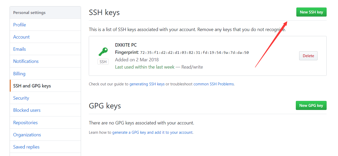Open Security settings

pyautogui.click(x=21, y=98)
